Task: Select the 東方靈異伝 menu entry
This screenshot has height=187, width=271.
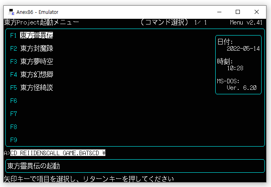Action: point(36,35)
